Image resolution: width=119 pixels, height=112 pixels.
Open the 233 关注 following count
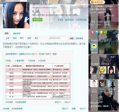click(93, 23)
